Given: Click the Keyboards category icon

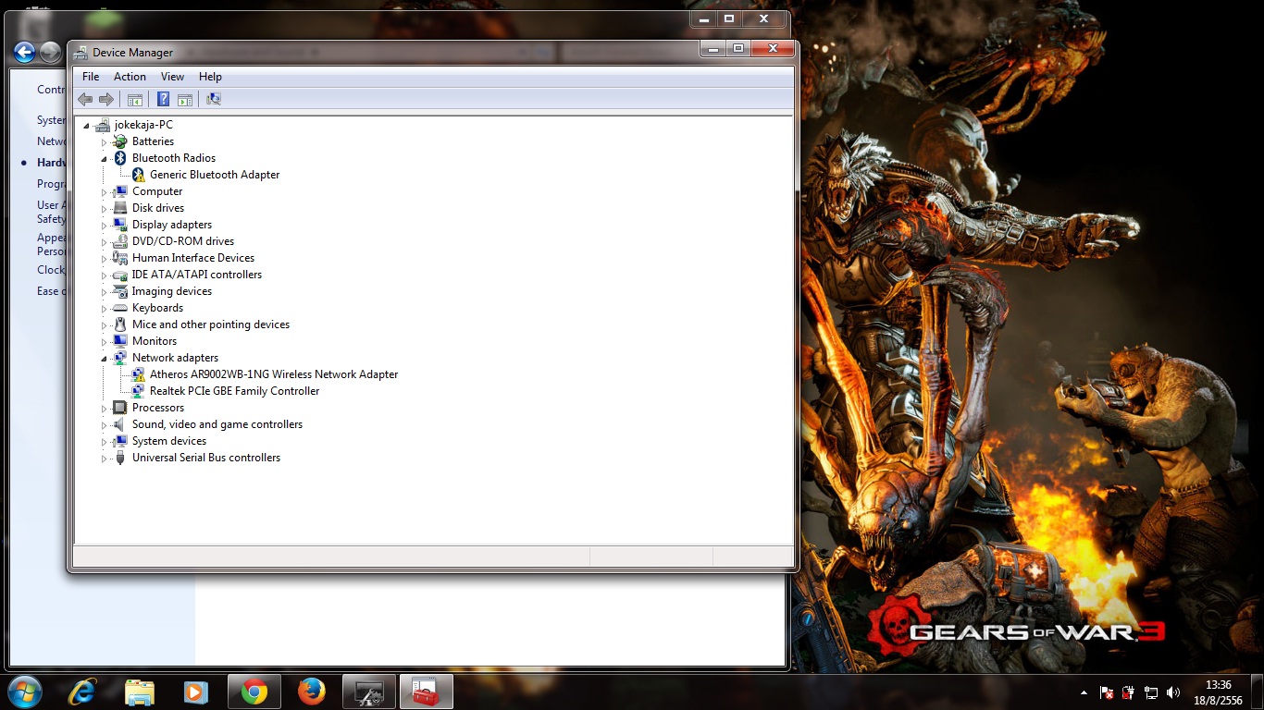Looking at the screenshot, I should click(x=119, y=308).
